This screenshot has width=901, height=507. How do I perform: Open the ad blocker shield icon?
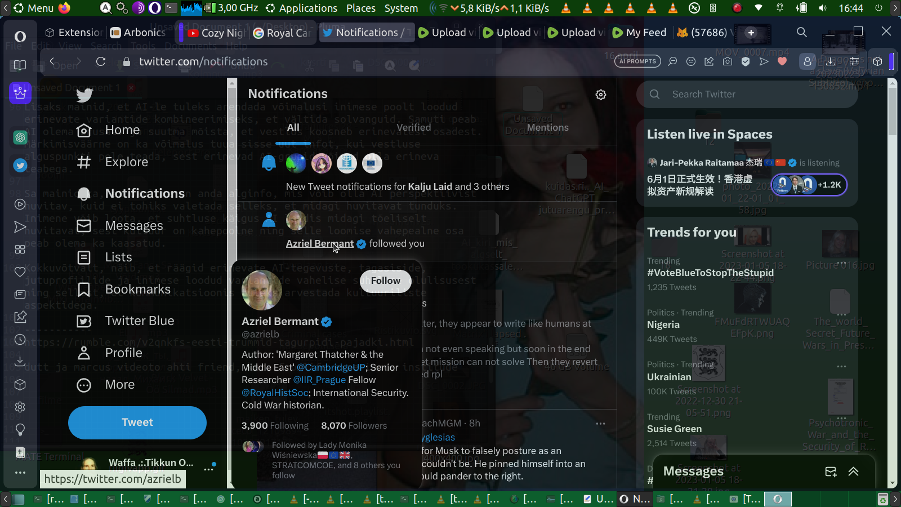746,61
